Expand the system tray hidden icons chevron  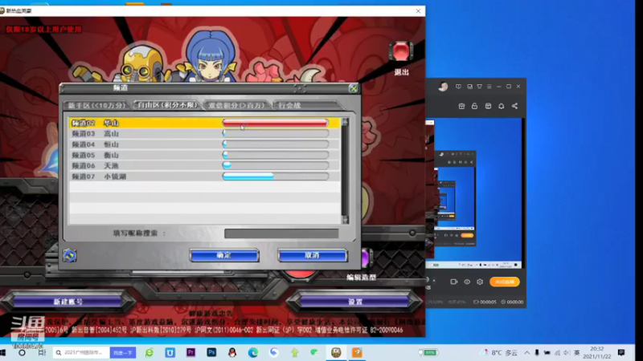click(526, 352)
